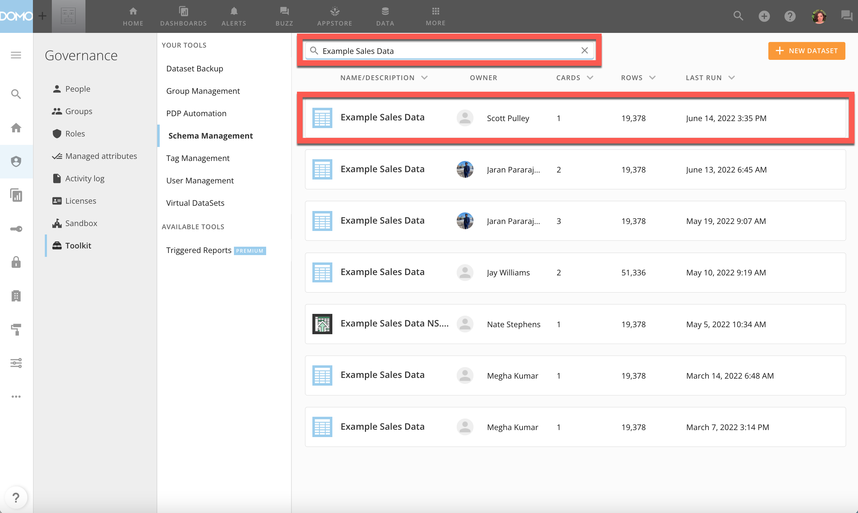Screen dimensions: 858x513
Task: Expand the Cards column sort chevron
Action: [x=590, y=78]
